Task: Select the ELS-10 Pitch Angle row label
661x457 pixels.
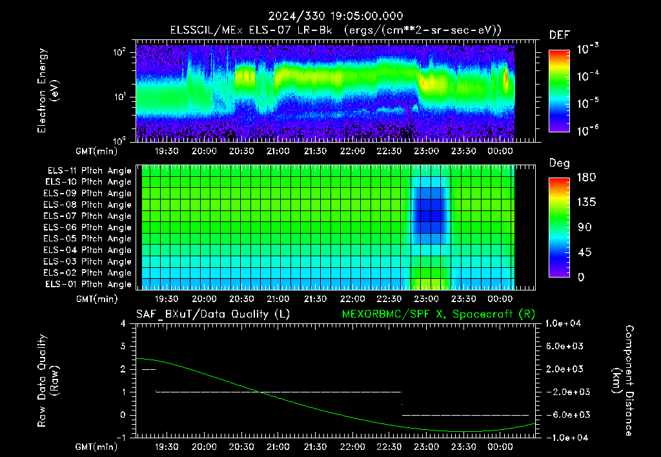Action: click(x=88, y=182)
